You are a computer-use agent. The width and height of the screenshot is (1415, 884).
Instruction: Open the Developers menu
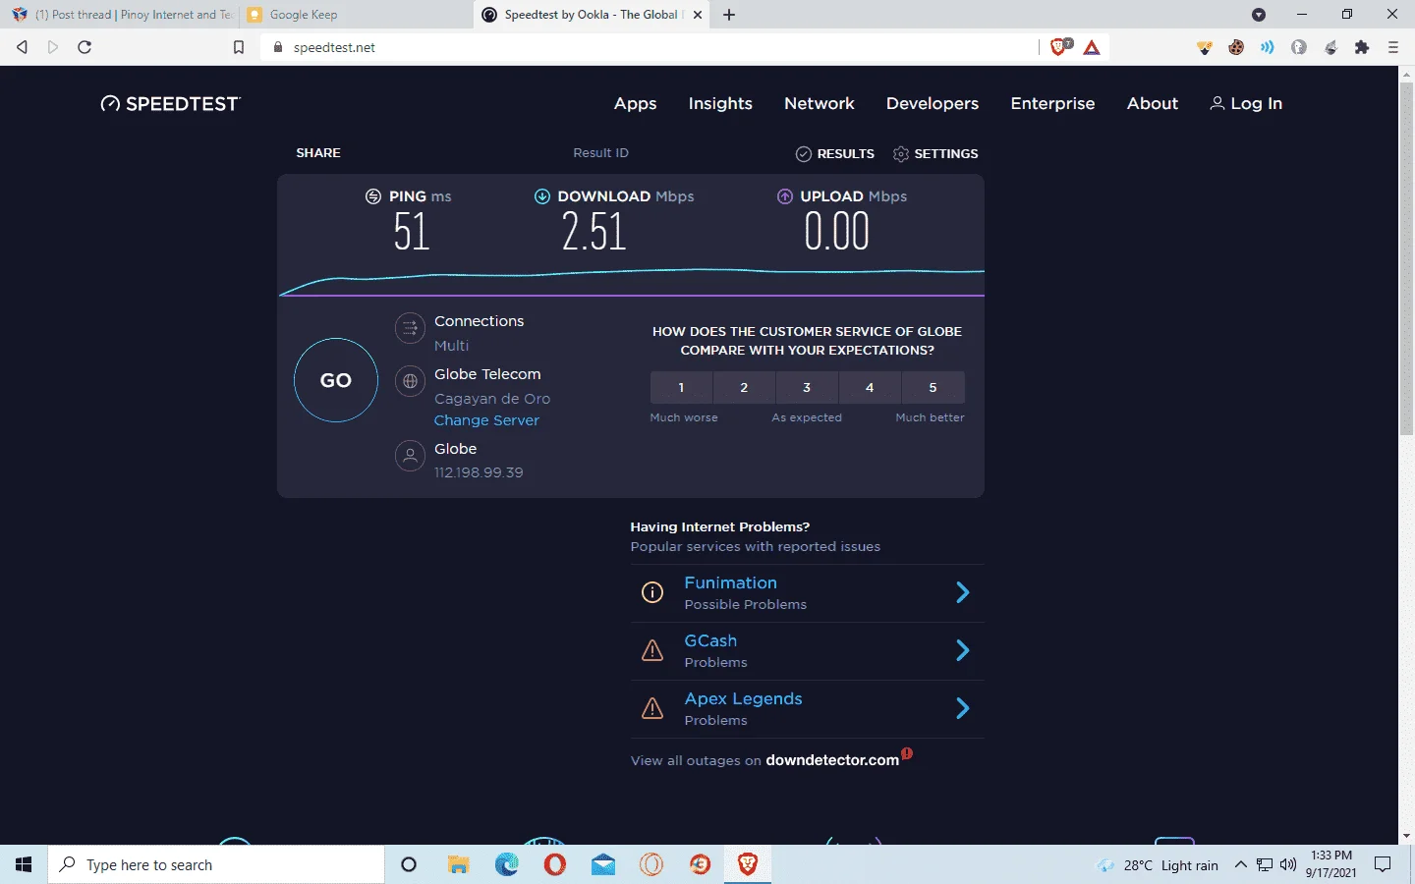tap(933, 103)
